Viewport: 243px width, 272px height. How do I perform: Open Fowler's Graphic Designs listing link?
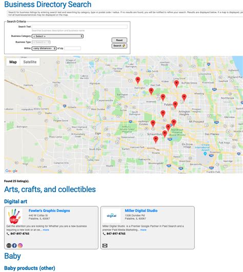[49, 211]
